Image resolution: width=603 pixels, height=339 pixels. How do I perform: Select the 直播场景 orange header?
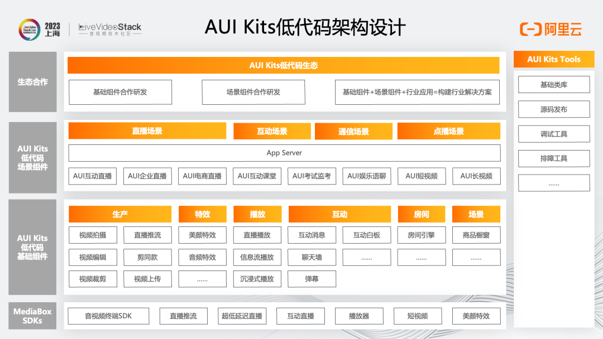click(147, 131)
